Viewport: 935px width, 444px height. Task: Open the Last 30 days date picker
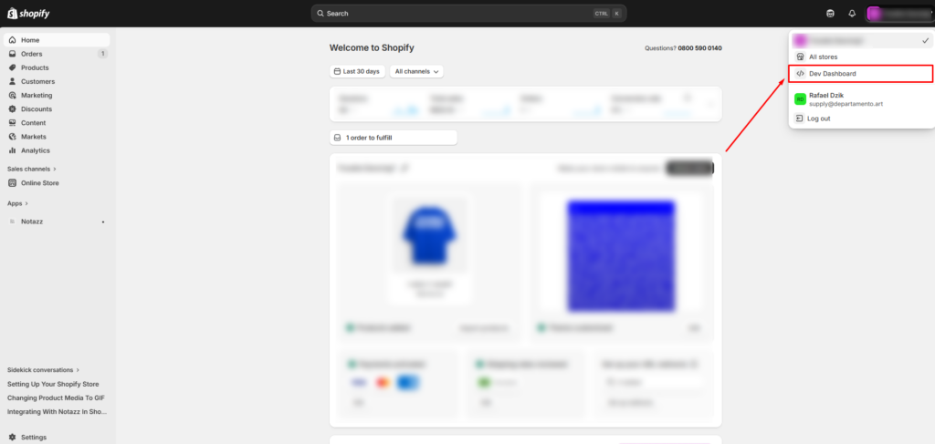(x=356, y=71)
